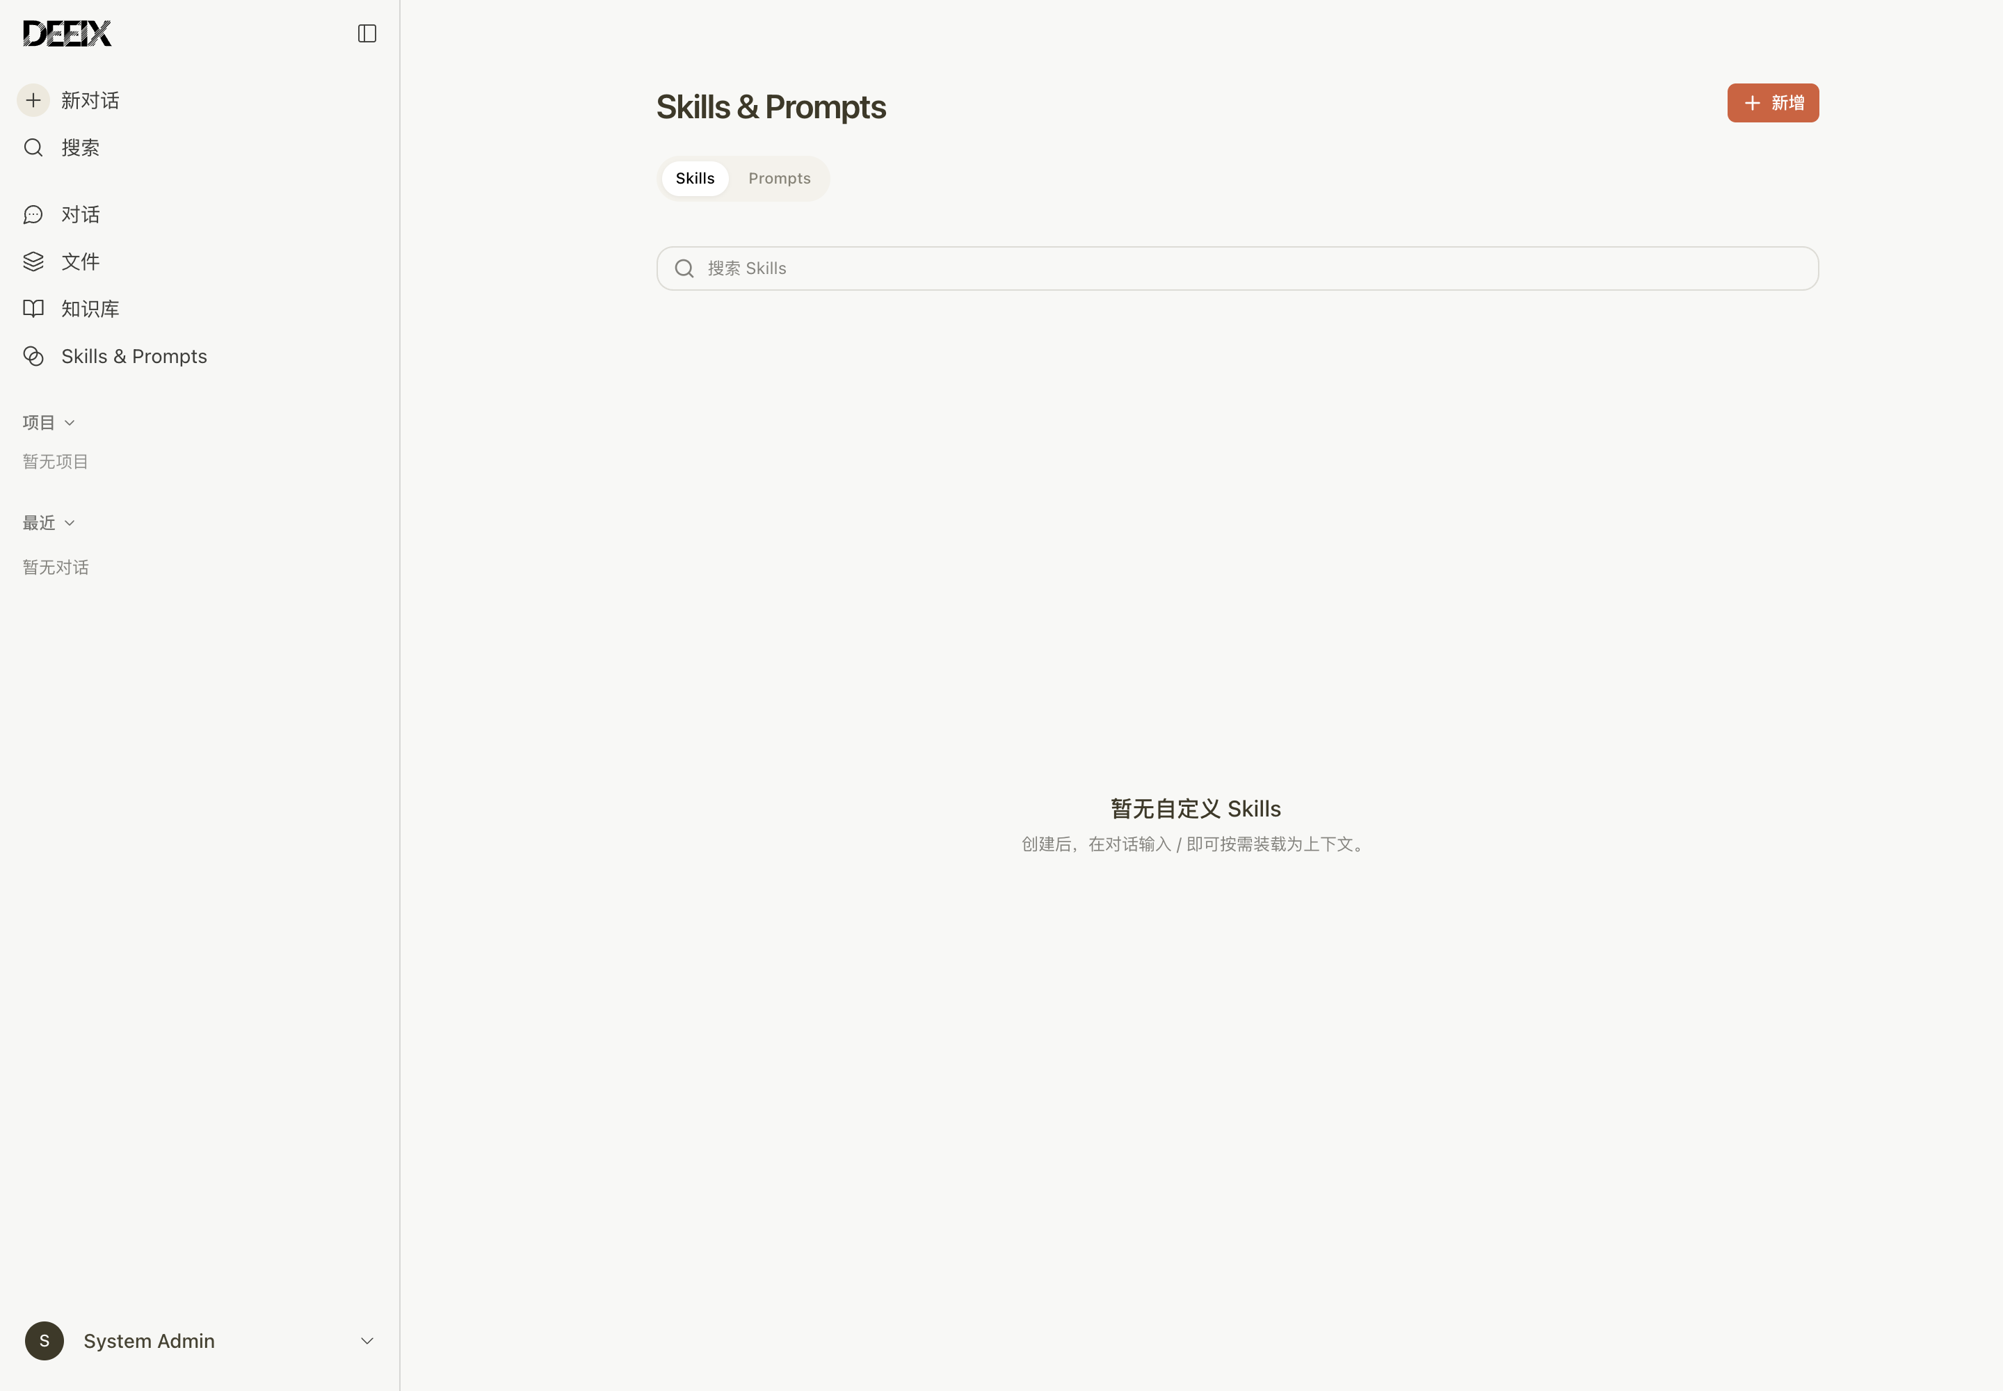Screen dimensions: 2003x1391
Task: Click the Skills & Prompts sidebar icon
Action: (33, 357)
